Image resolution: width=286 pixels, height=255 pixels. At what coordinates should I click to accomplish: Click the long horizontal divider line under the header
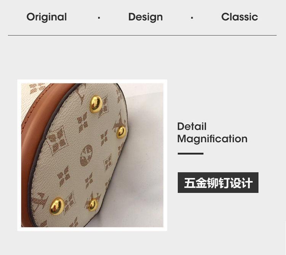pos(142,35)
